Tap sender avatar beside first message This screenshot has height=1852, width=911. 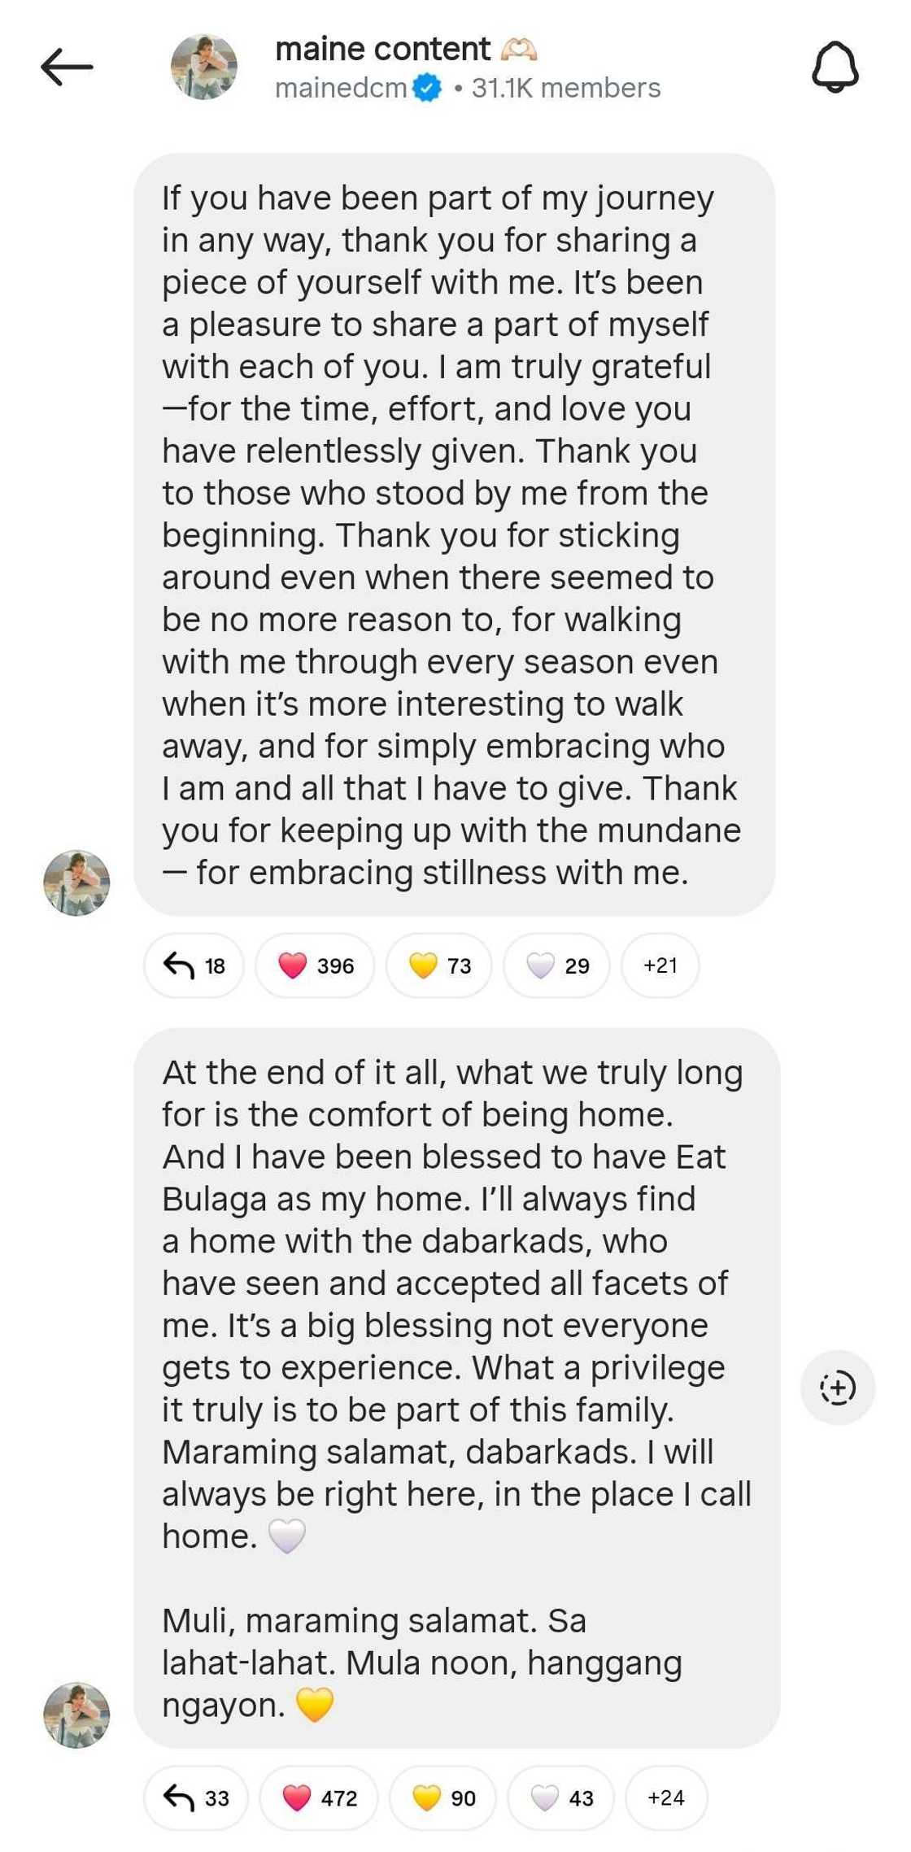coord(76,883)
